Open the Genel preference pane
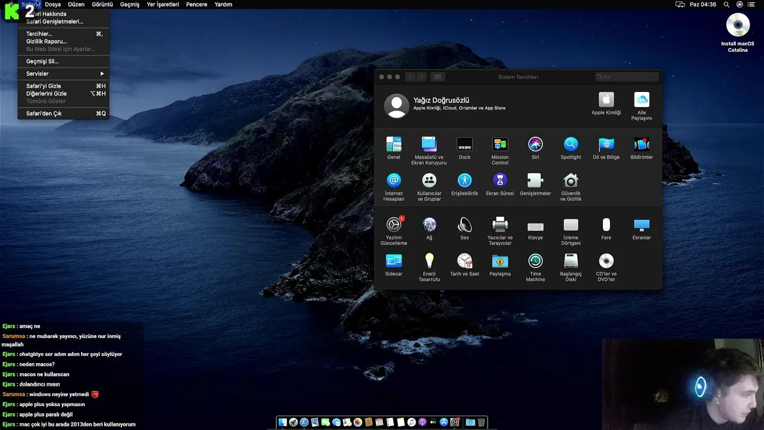The image size is (764, 430). 394,149
